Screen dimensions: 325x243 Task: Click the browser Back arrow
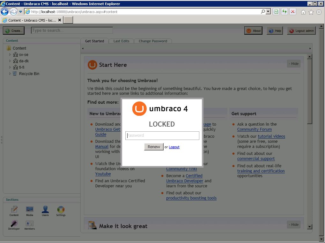tap(4, 12)
